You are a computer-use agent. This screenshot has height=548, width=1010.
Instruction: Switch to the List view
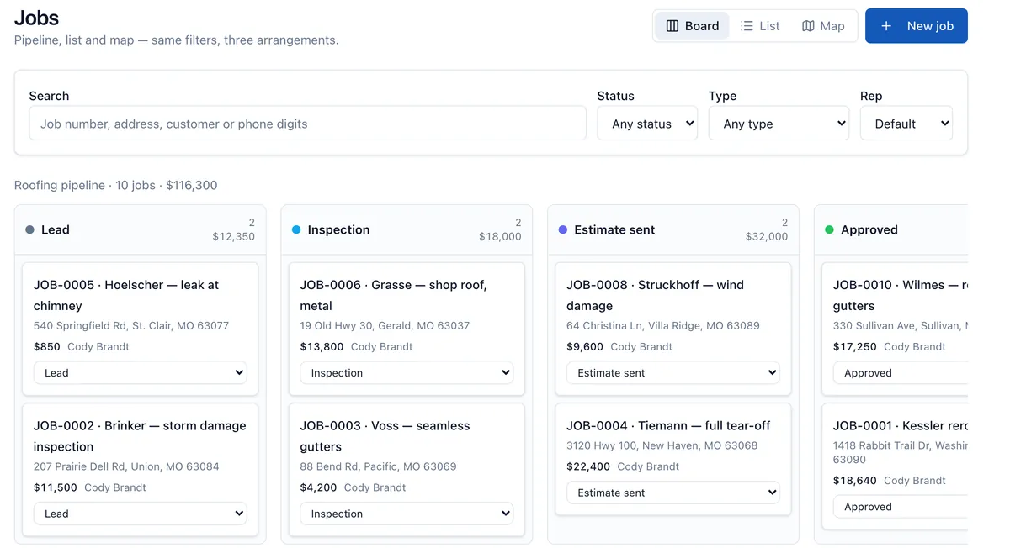click(x=760, y=26)
